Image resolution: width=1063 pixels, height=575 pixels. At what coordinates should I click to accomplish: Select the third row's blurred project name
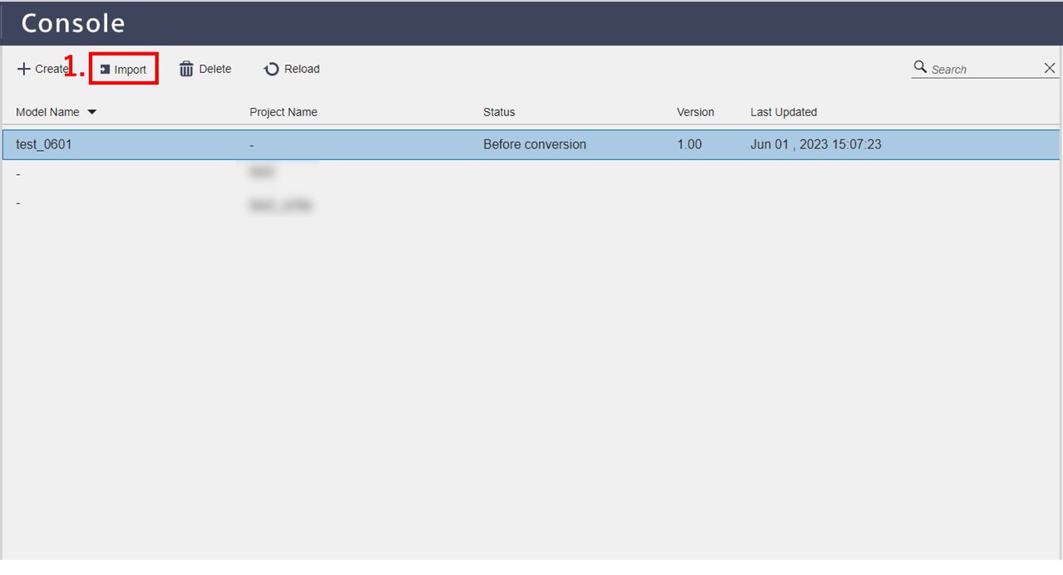pos(280,205)
